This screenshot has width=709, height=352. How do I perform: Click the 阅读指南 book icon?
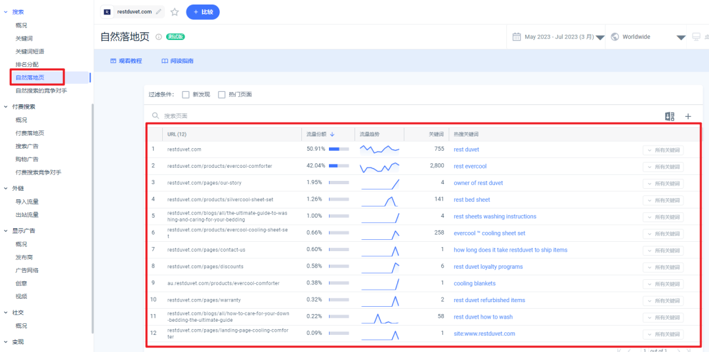click(x=165, y=61)
